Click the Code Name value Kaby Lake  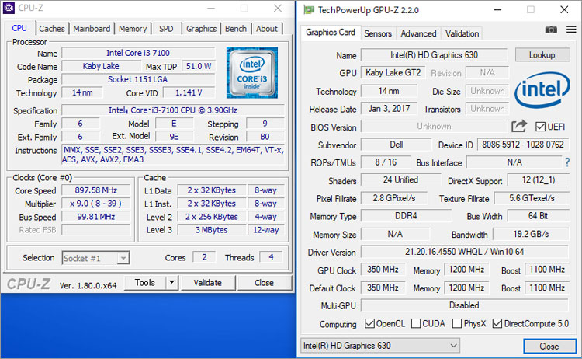101,66
